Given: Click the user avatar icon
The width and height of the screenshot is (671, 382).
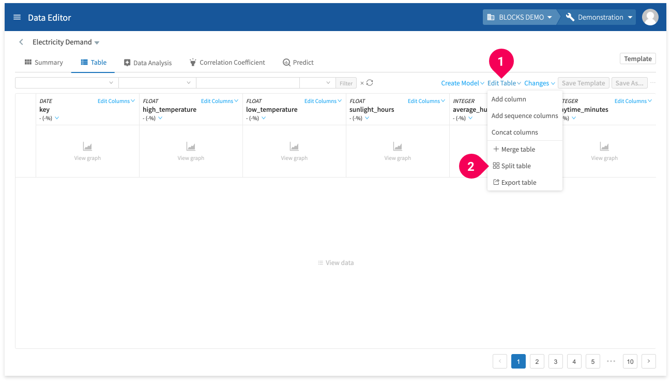Looking at the screenshot, I should (x=650, y=17).
